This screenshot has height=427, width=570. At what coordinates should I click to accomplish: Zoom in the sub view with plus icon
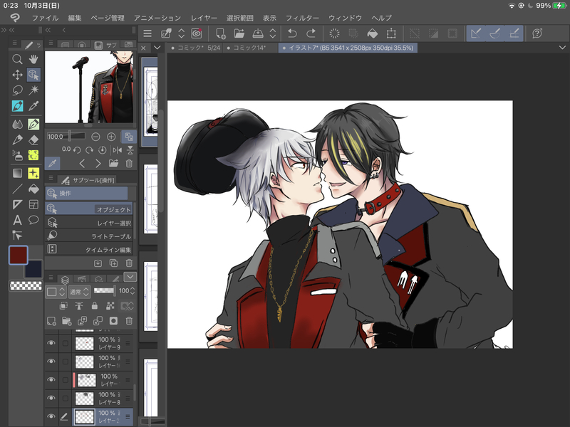[111, 137]
